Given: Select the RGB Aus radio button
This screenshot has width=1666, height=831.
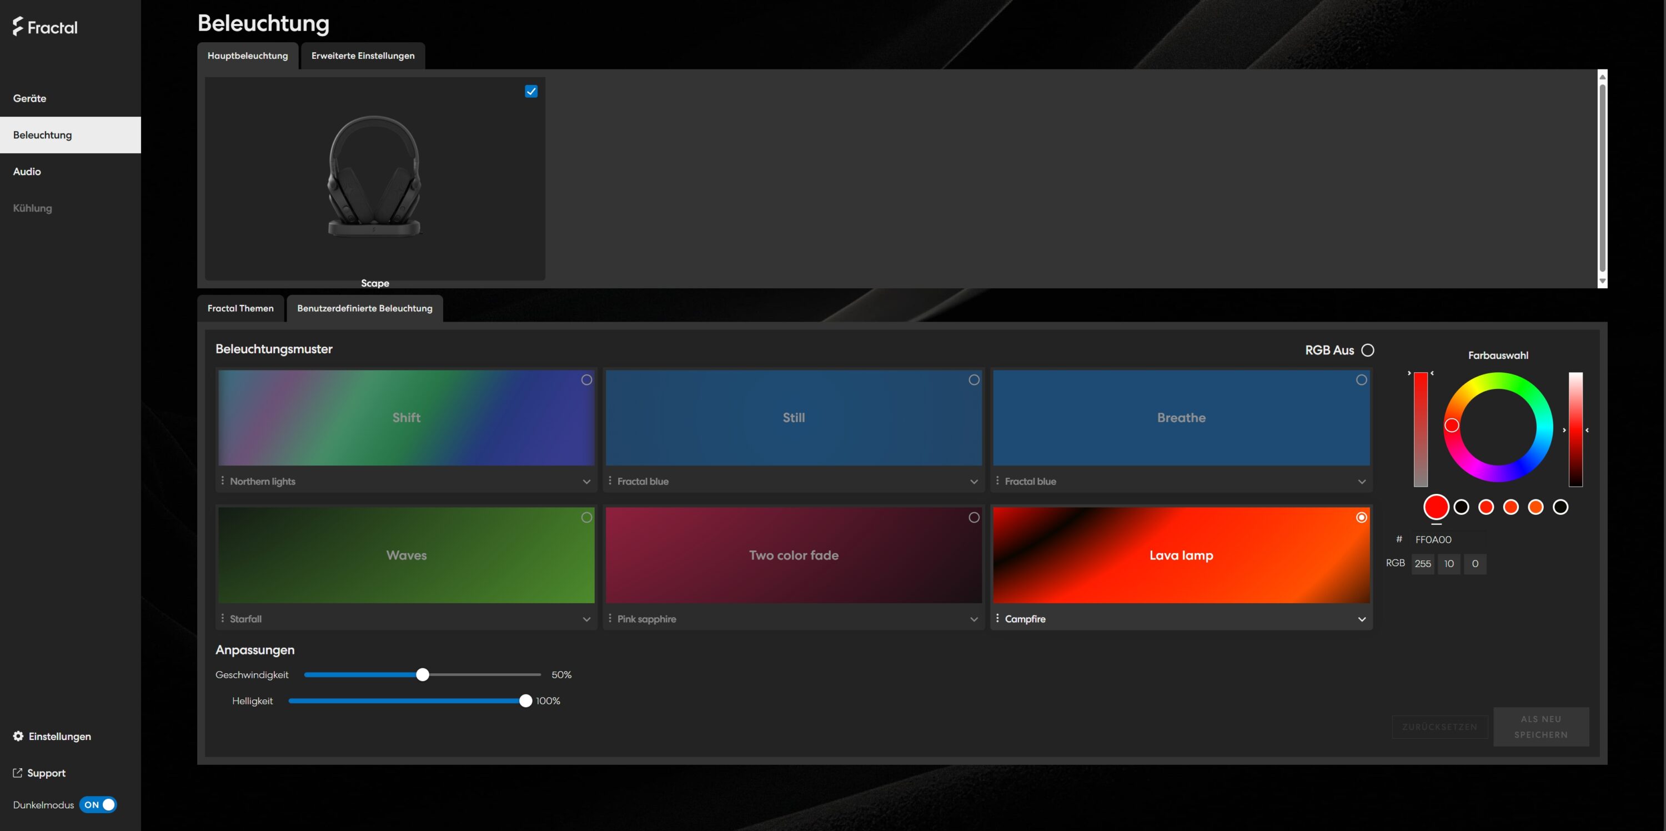Looking at the screenshot, I should 1367,350.
